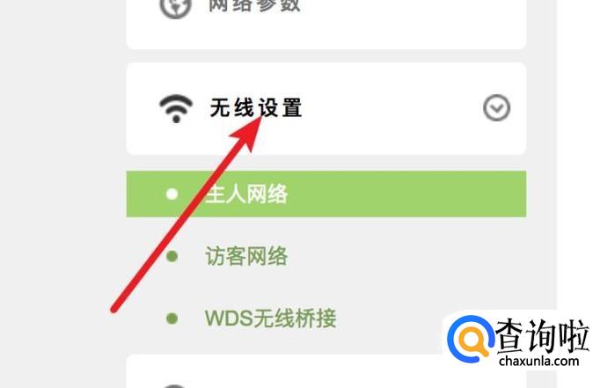Click the white bullet beside 主人网络
The image size is (600, 388).
(x=172, y=194)
